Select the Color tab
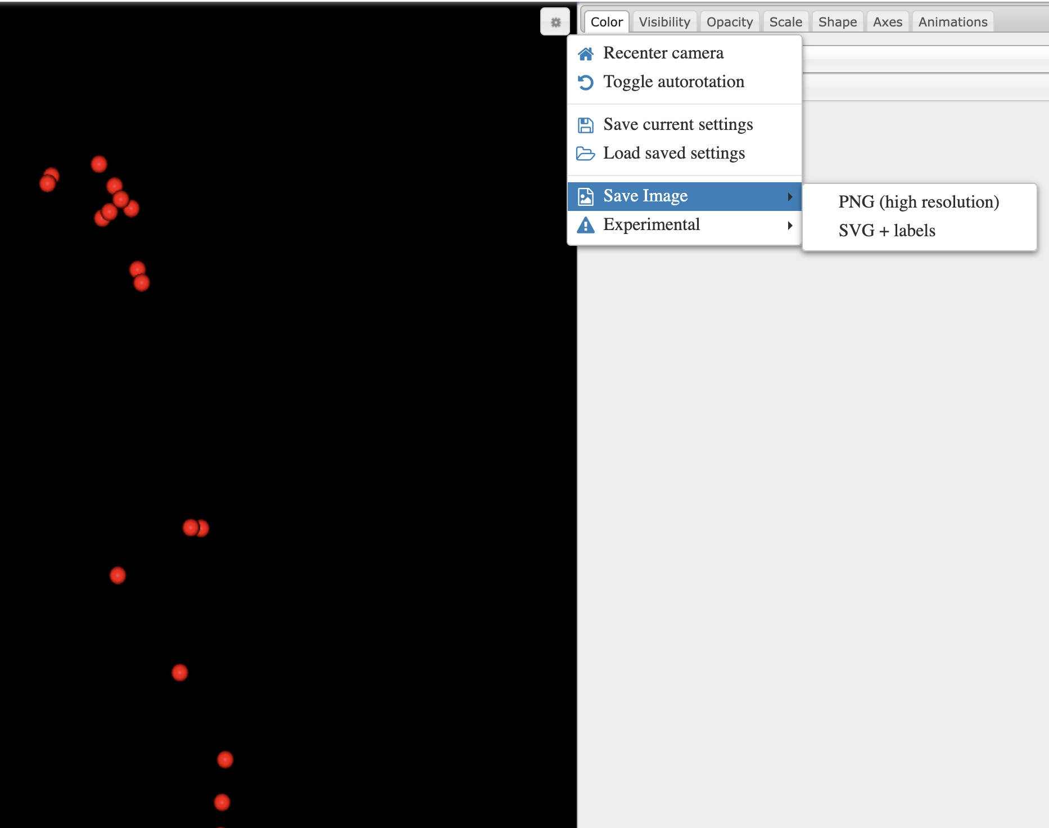 pyautogui.click(x=607, y=22)
